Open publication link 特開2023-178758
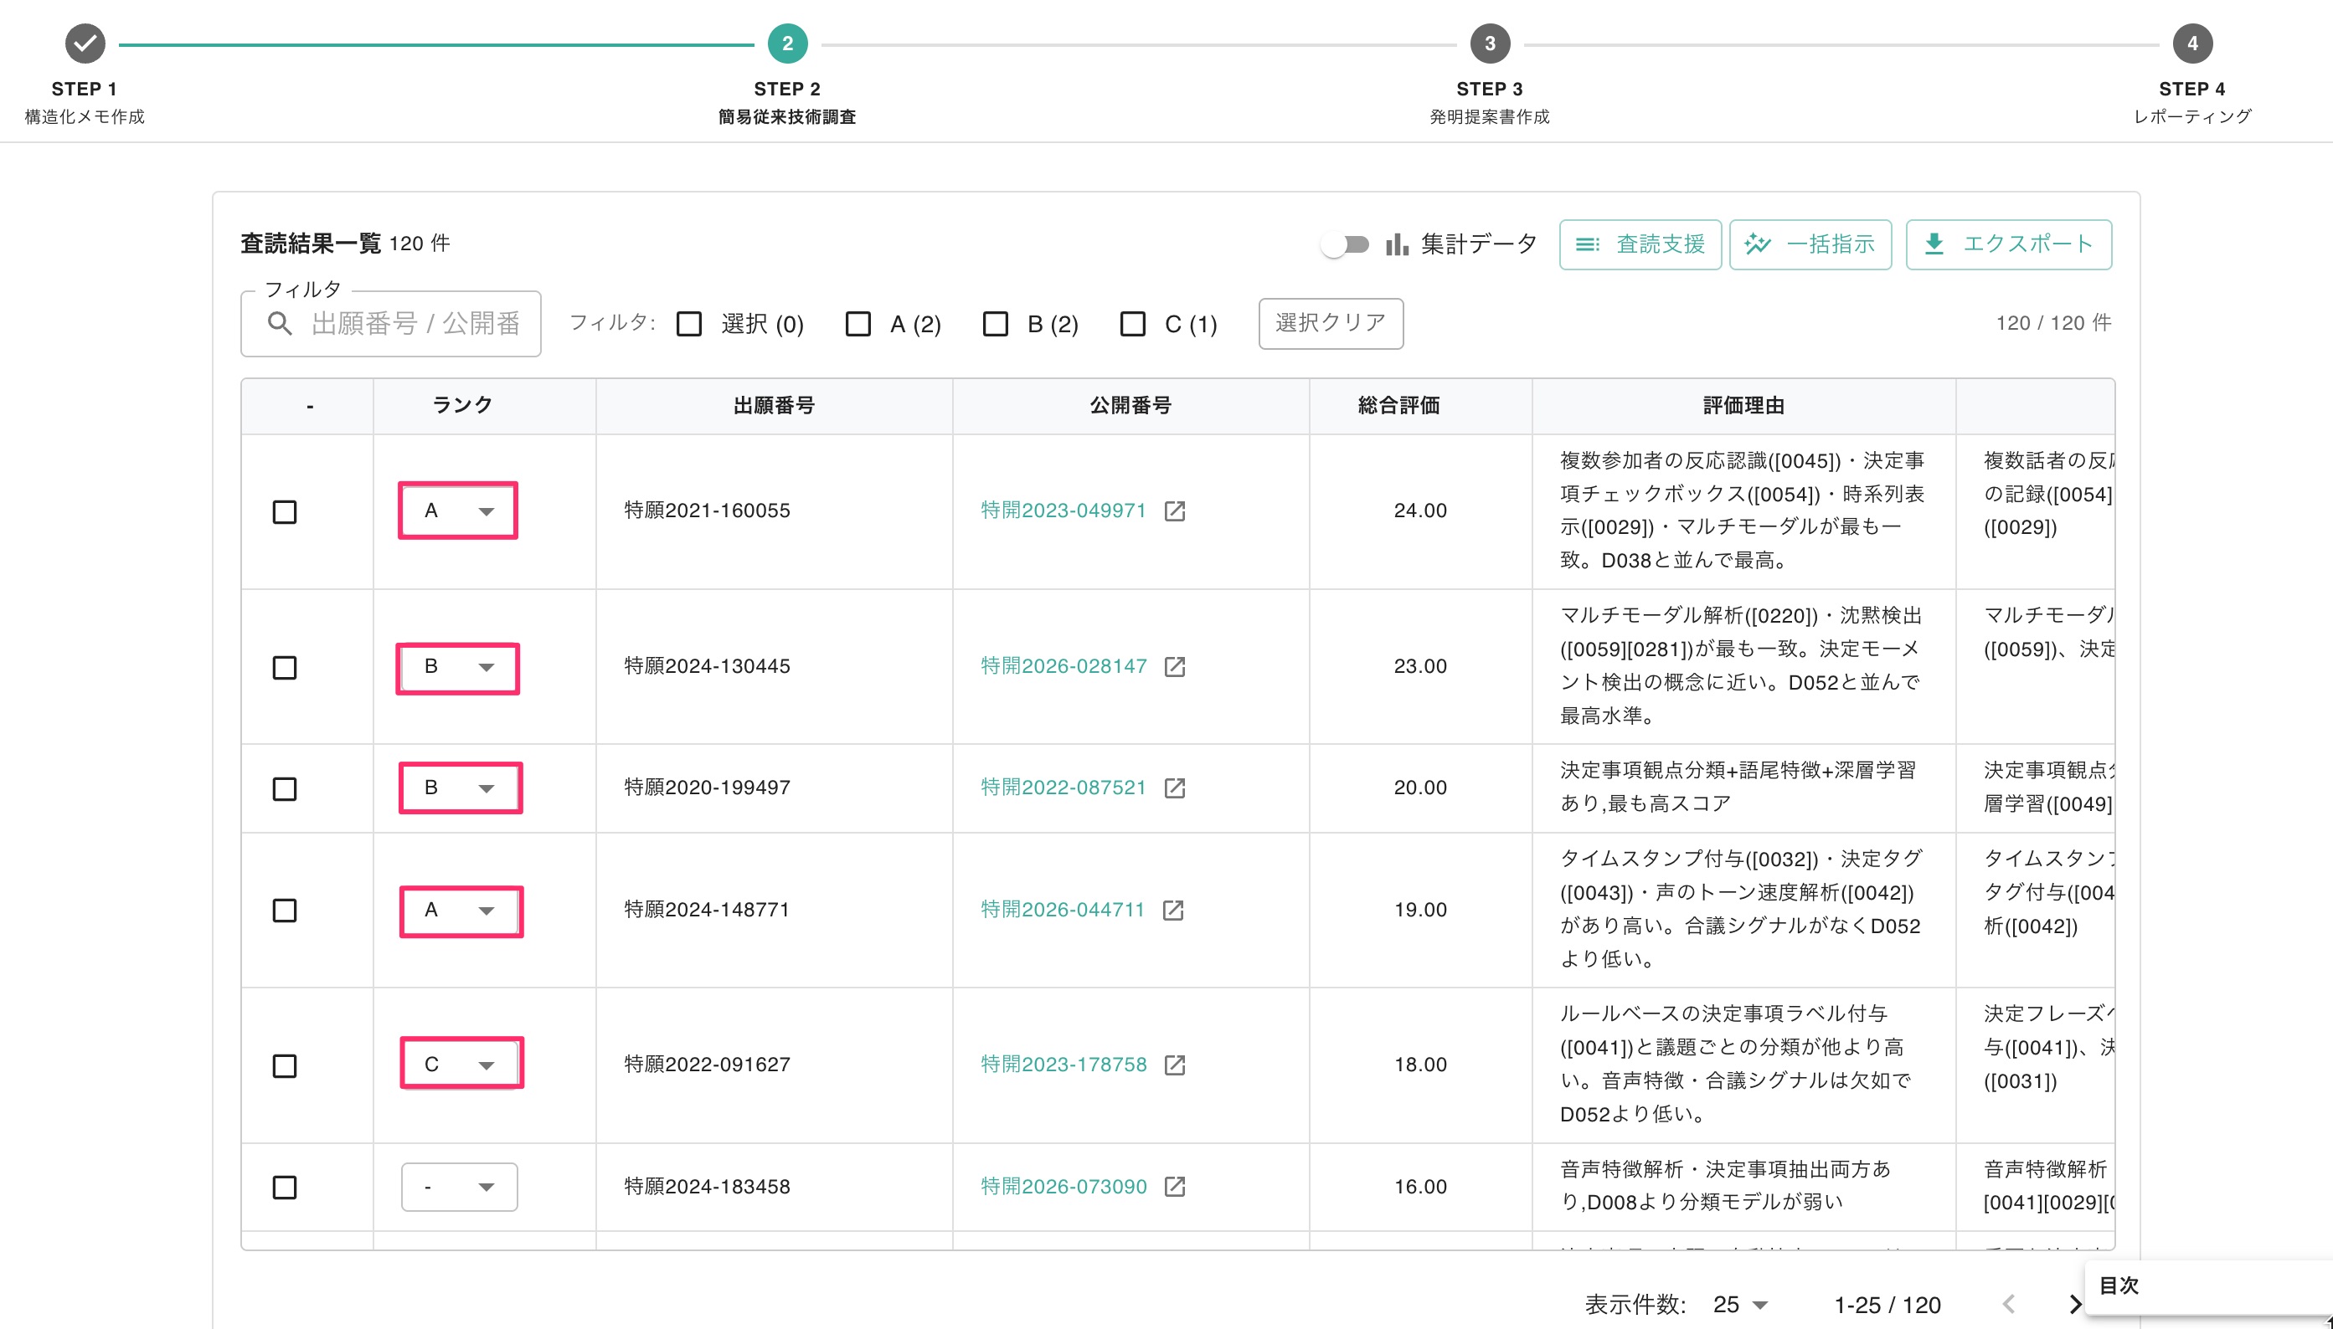Image resolution: width=2333 pixels, height=1329 pixels. (x=1063, y=1065)
